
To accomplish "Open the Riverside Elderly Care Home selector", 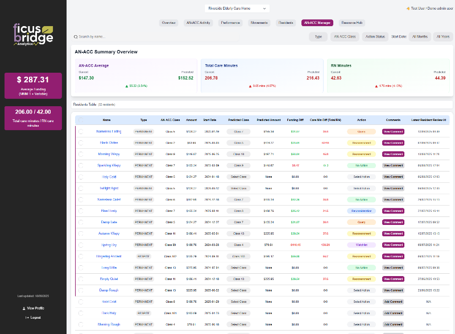I will tap(238, 8).
